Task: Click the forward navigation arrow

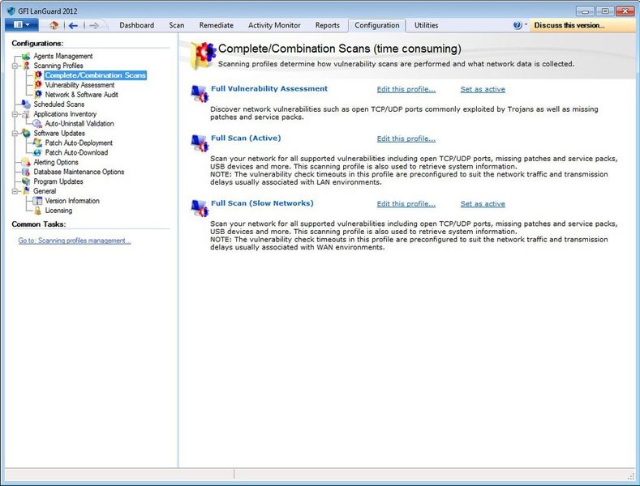Action: pyautogui.click(x=94, y=26)
